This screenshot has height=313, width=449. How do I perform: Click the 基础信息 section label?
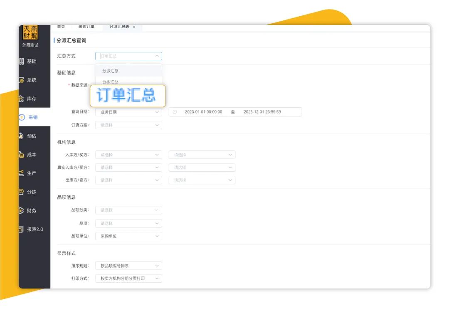(x=67, y=73)
